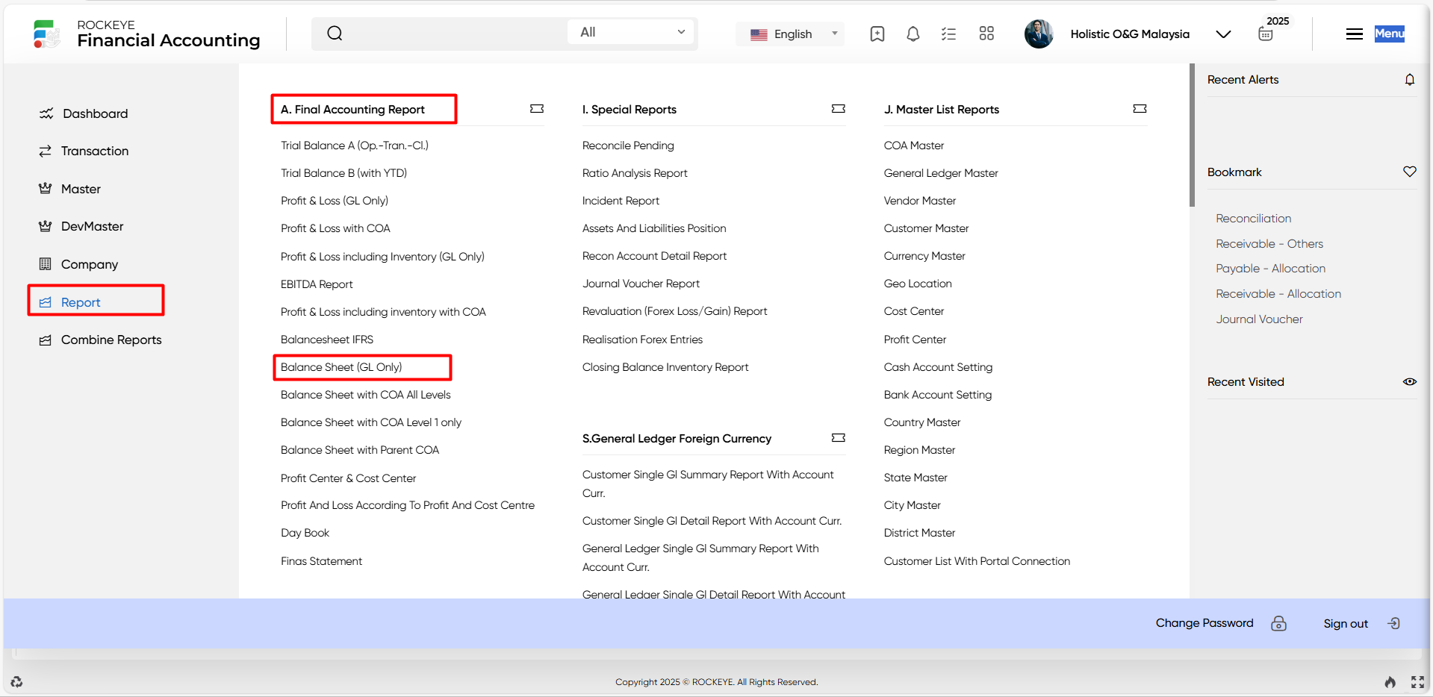Image resolution: width=1433 pixels, height=697 pixels.
Task: Open Vendor Master report
Action: 920,201
